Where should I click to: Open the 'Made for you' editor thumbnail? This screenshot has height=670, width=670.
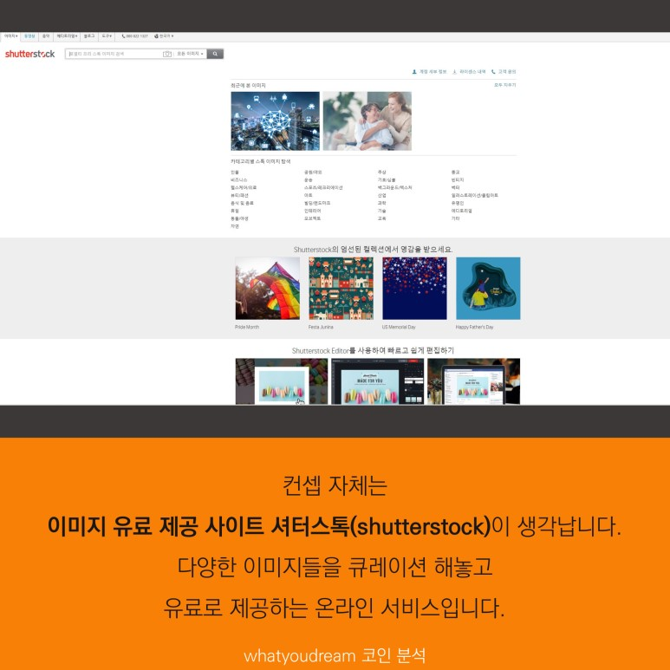(x=377, y=381)
